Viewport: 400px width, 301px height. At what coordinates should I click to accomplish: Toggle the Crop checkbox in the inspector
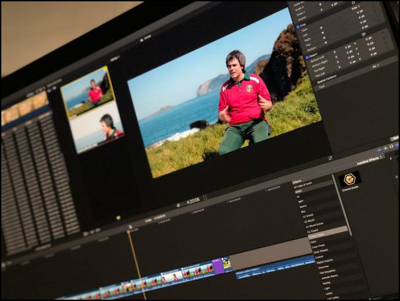(298, 27)
